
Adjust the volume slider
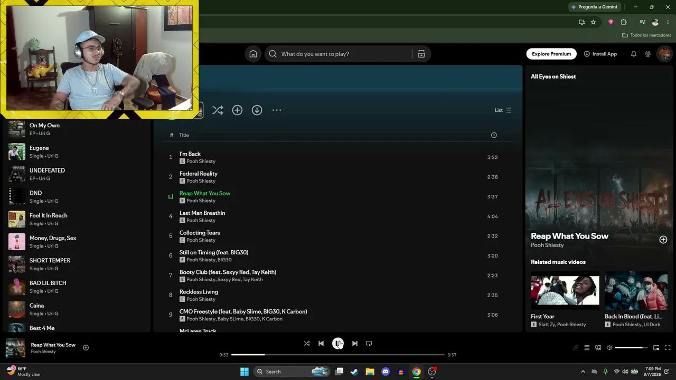click(x=632, y=348)
